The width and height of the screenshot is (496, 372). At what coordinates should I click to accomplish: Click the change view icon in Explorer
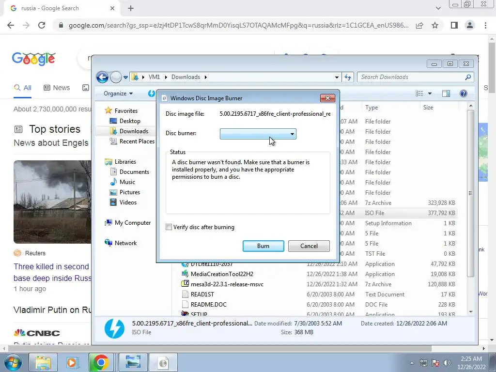click(x=419, y=93)
